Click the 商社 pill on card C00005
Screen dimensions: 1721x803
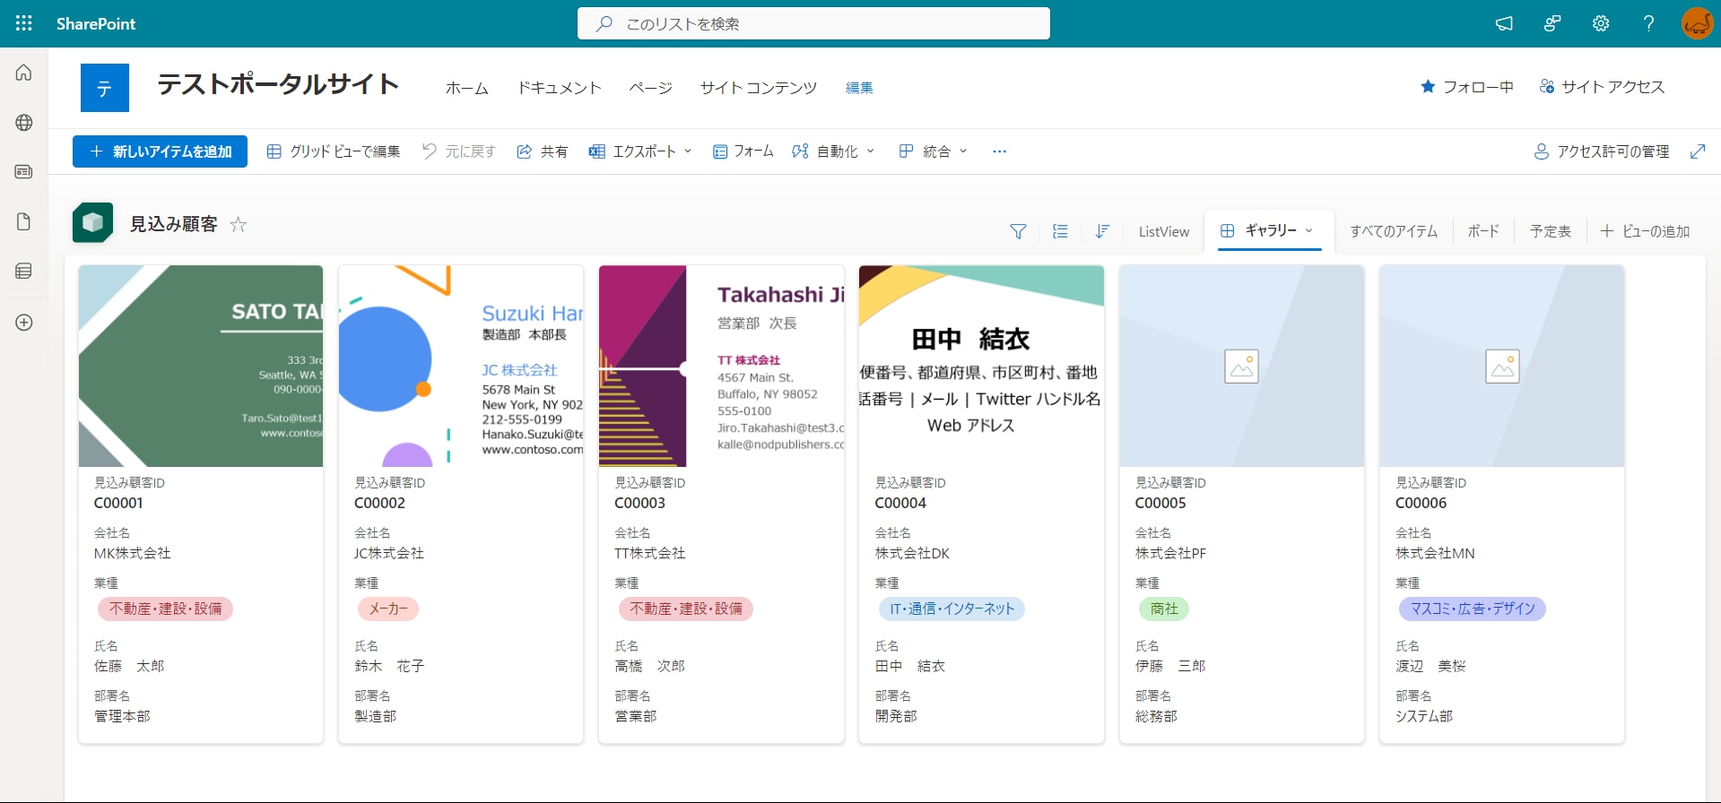(1164, 609)
